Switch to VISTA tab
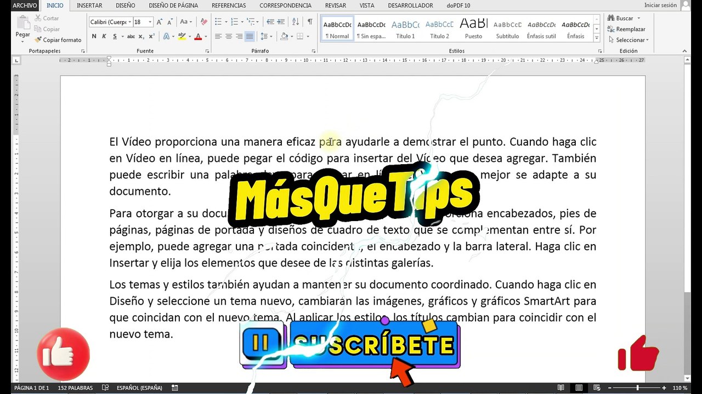Screen dimensions: 702x394 [367, 5]
